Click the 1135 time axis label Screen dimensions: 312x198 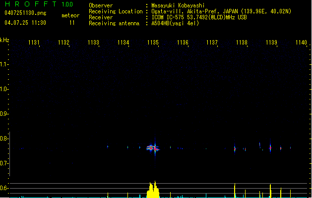(x=153, y=43)
